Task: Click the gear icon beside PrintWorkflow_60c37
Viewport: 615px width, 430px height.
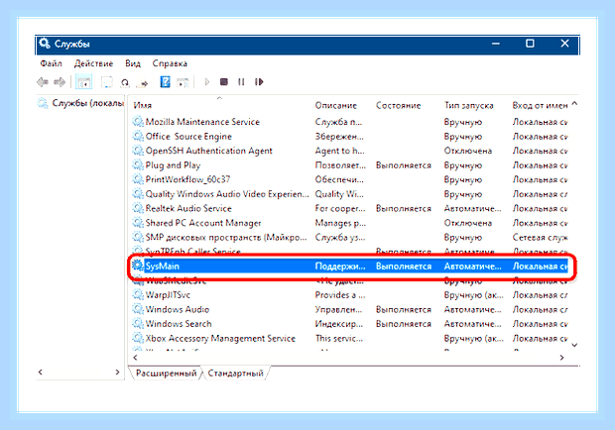Action: [x=138, y=179]
